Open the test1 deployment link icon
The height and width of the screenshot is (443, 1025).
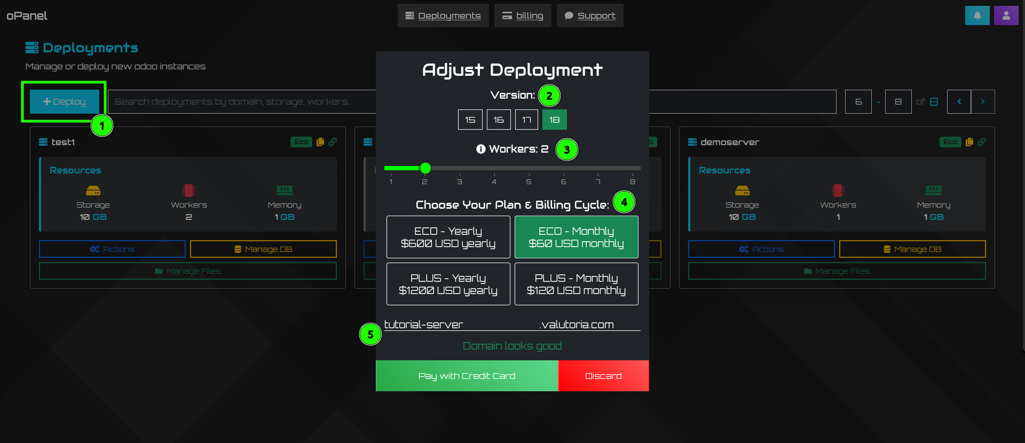point(333,142)
